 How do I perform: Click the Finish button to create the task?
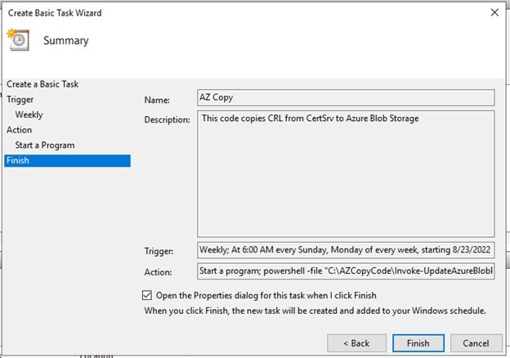tap(418, 343)
